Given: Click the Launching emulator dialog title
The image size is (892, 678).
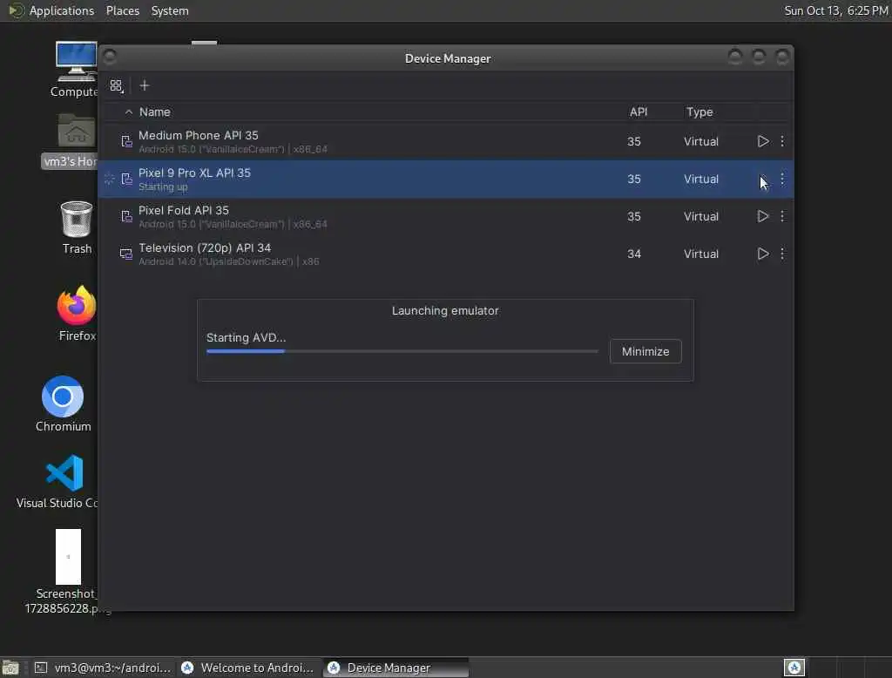Looking at the screenshot, I should click(445, 311).
